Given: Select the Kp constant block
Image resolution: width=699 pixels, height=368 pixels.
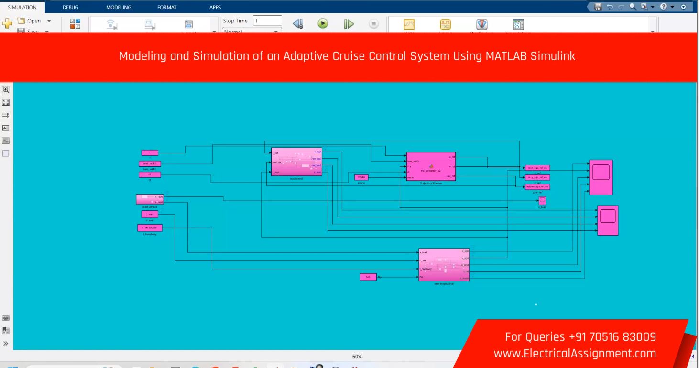Looking at the screenshot, I should point(368,277).
